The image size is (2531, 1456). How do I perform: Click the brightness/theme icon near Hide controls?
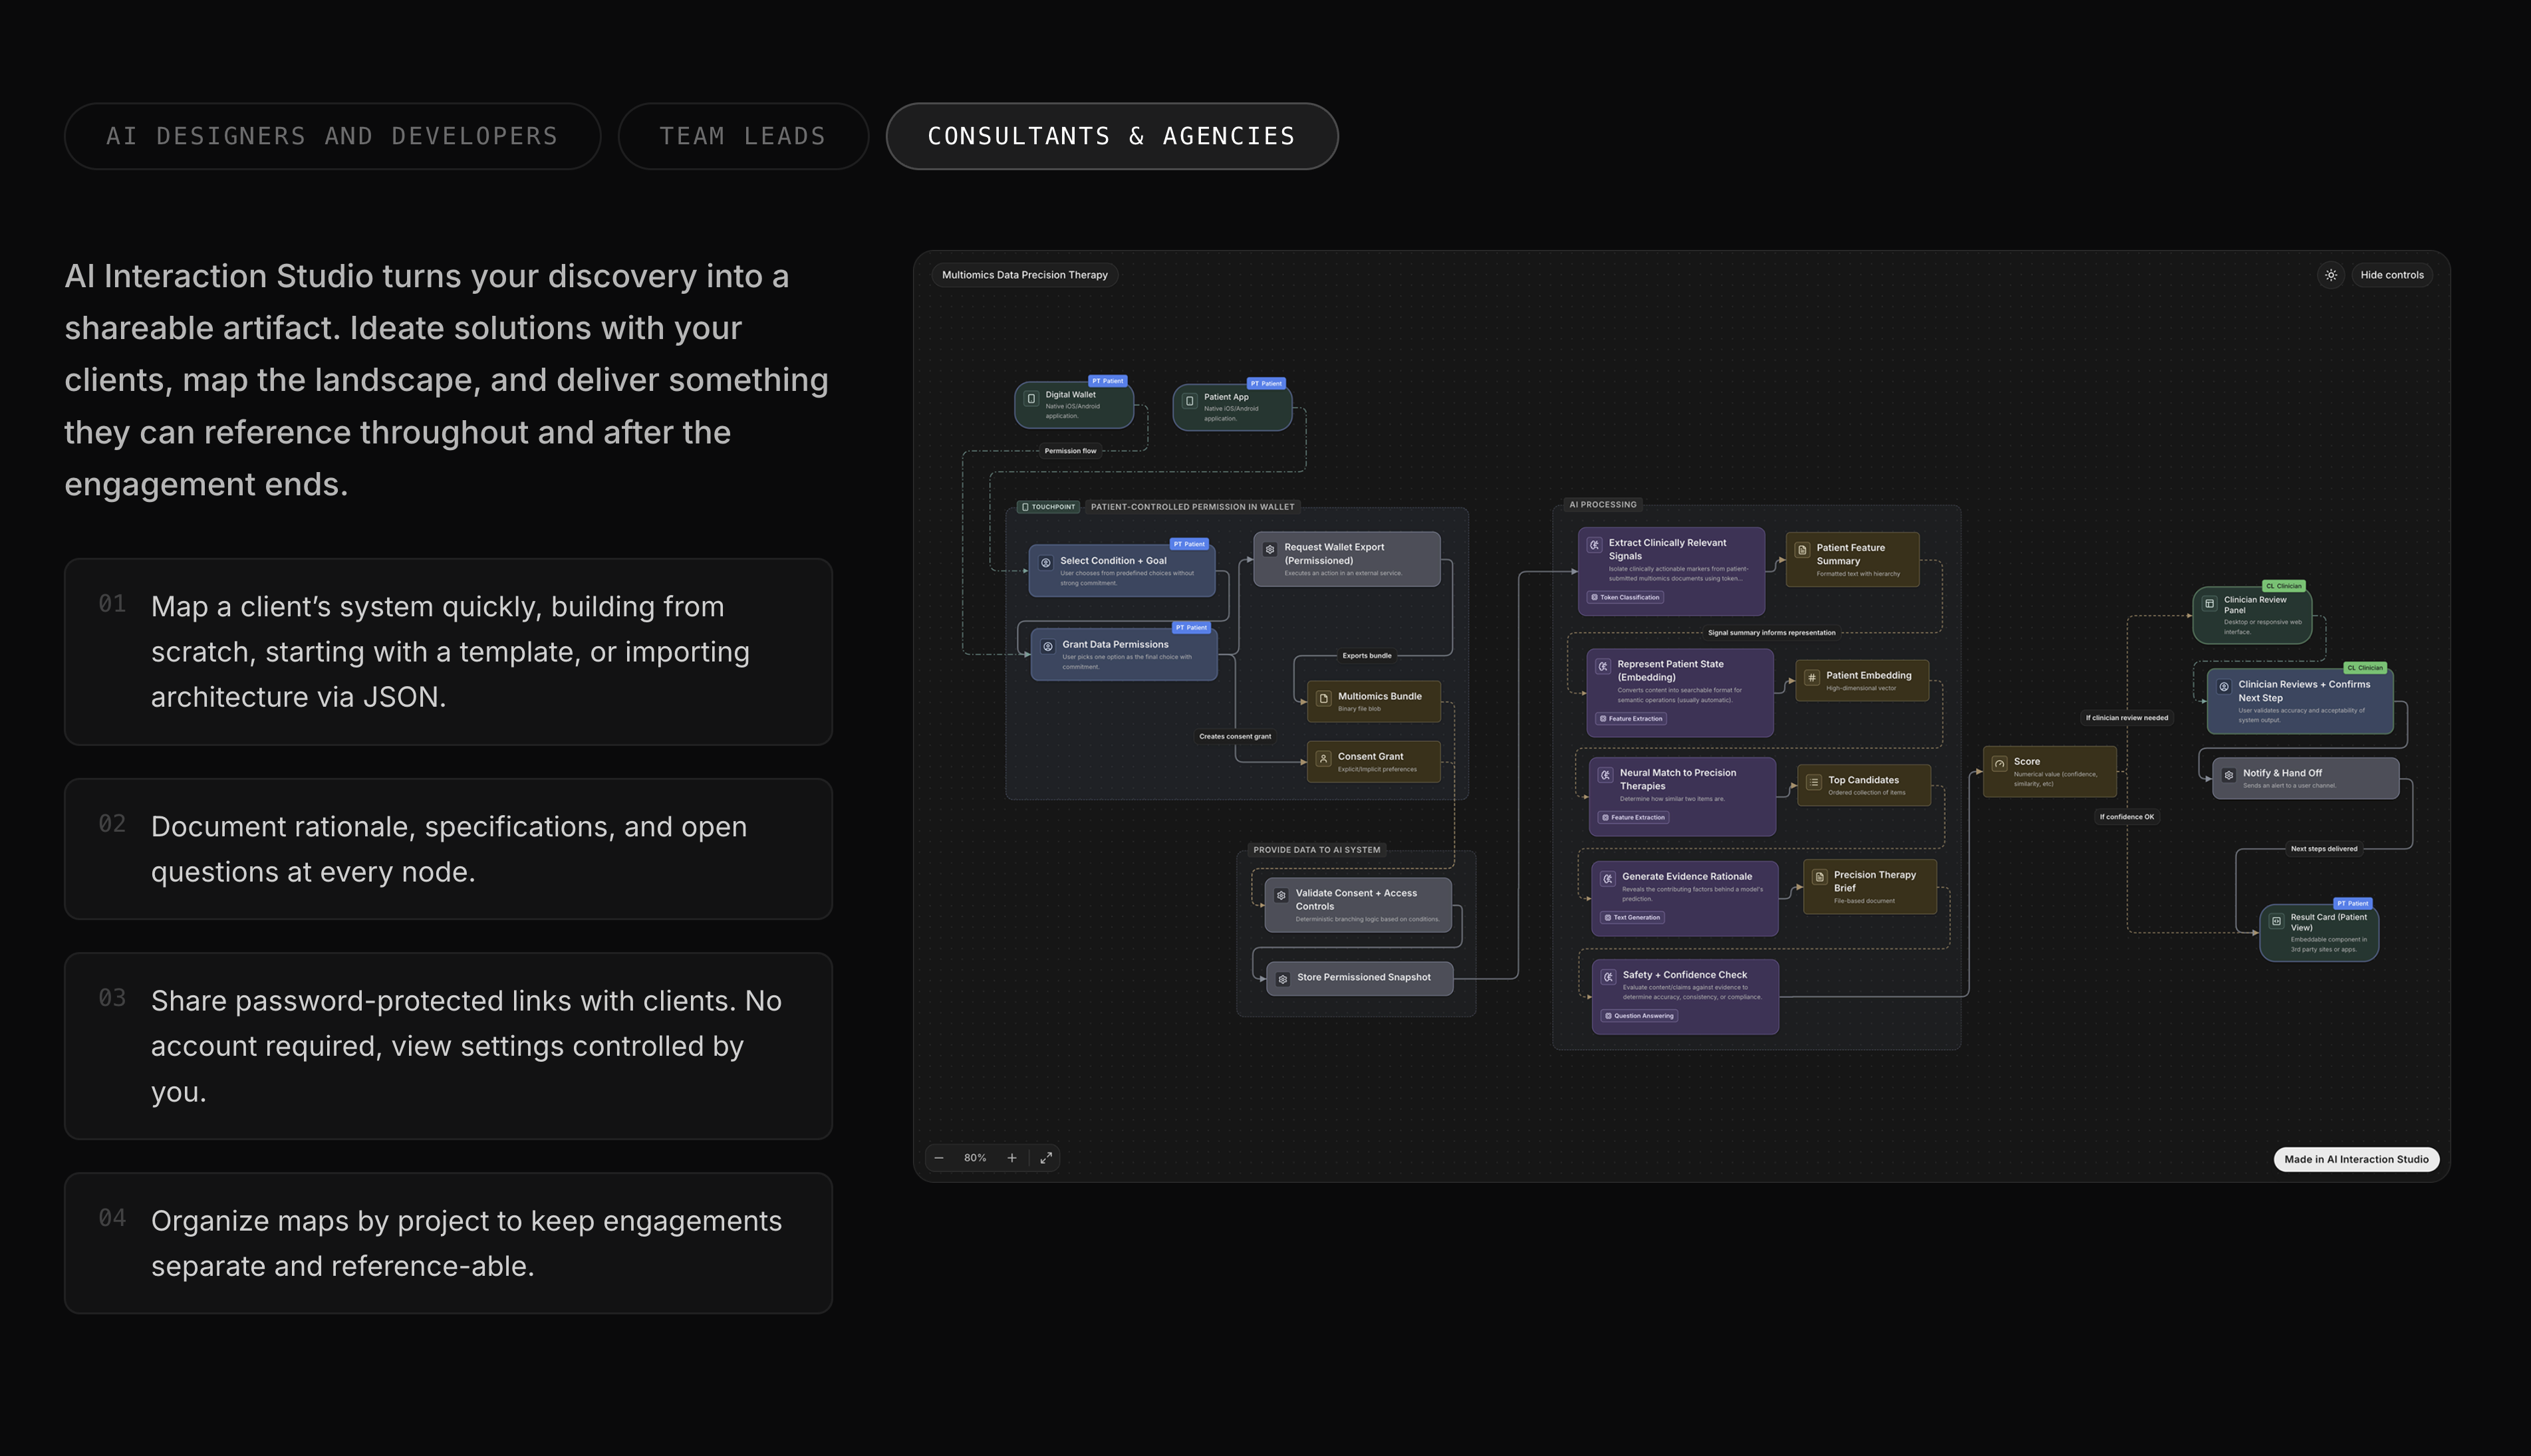(x=2331, y=274)
